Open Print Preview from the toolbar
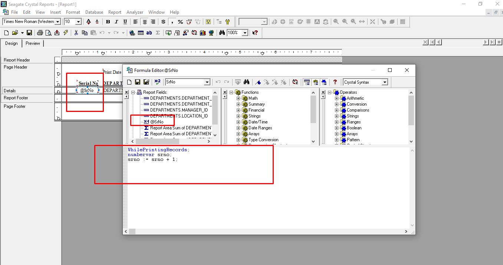The width and height of the screenshot is (503, 265). tap(48, 33)
